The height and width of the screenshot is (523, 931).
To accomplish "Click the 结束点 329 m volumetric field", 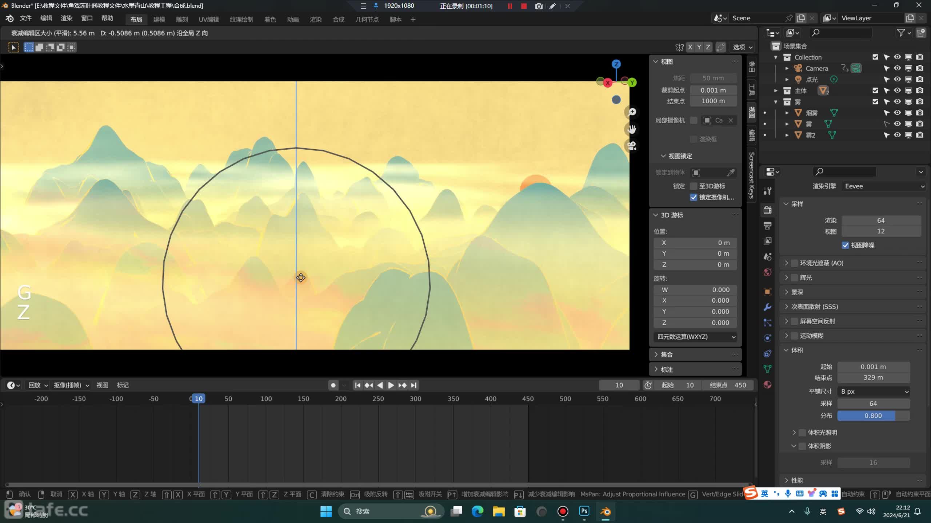I will 873,378.
